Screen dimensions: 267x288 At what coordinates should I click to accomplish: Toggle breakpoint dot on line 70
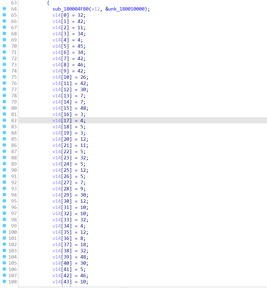click(x=4, y=46)
